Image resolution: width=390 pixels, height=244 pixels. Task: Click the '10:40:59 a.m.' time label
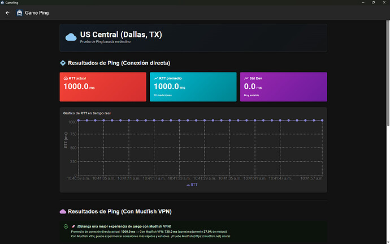[79, 178]
